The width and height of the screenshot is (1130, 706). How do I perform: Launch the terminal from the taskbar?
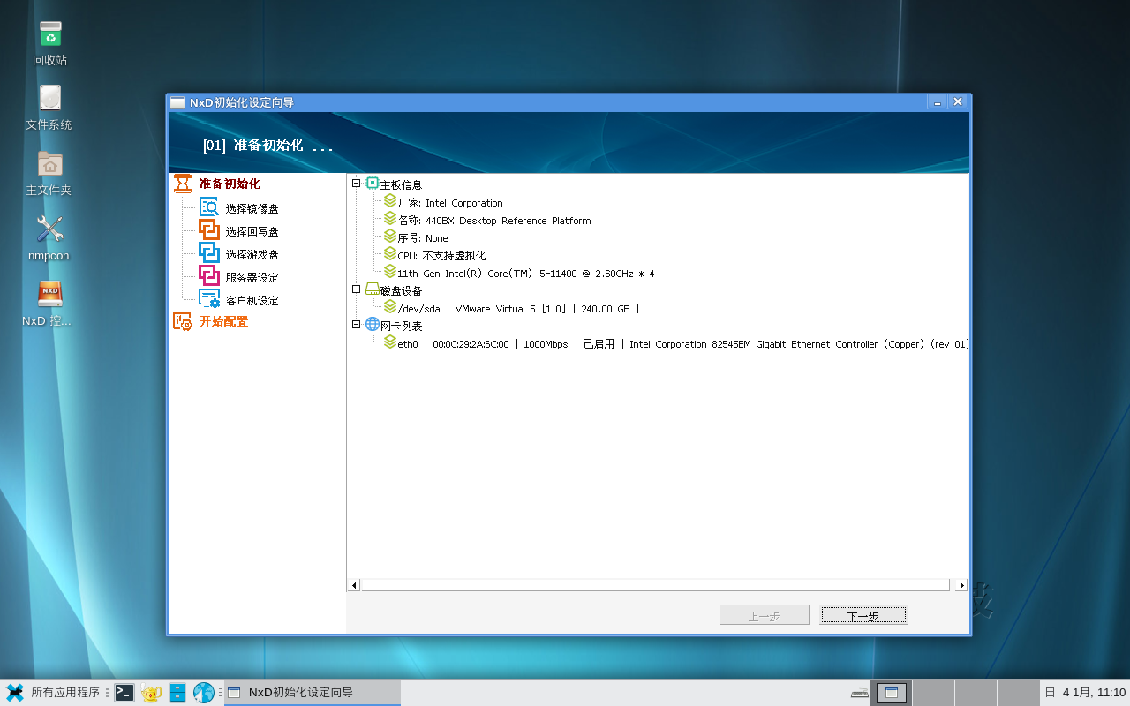[x=124, y=693]
